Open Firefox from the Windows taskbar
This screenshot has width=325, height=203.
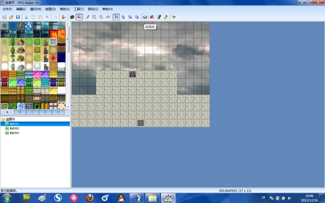[x=90, y=198]
